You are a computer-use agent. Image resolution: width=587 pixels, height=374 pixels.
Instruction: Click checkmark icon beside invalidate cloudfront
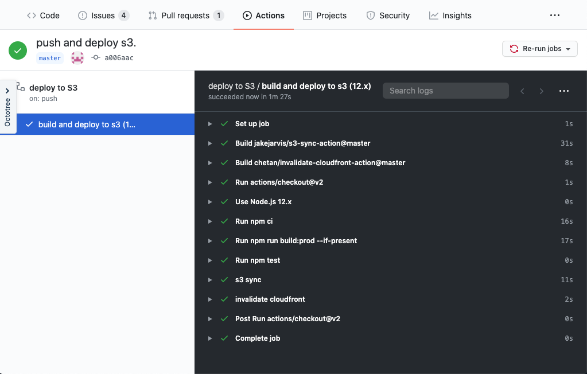coord(224,299)
